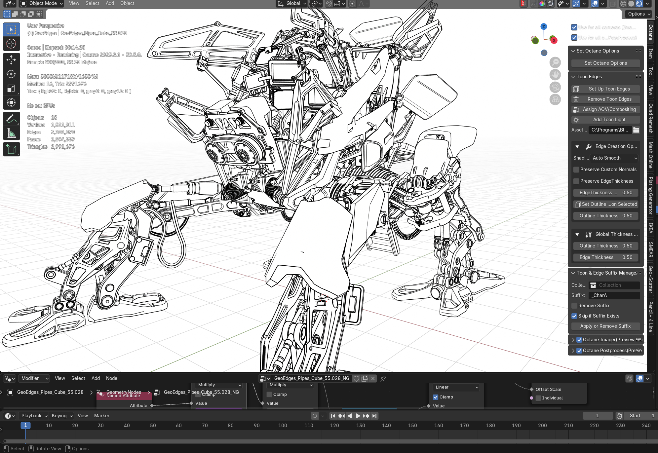Enable Remove Suffix checkbox

pyautogui.click(x=574, y=306)
